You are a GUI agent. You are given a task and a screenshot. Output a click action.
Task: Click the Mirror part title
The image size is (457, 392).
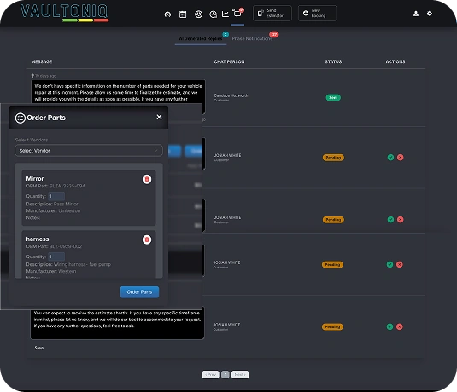pyautogui.click(x=35, y=179)
